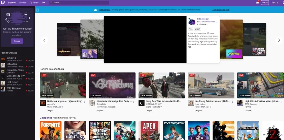Open MOONMOON_OW live stream thumbnail
The width and height of the screenshot is (284, 140).
point(162,85)
